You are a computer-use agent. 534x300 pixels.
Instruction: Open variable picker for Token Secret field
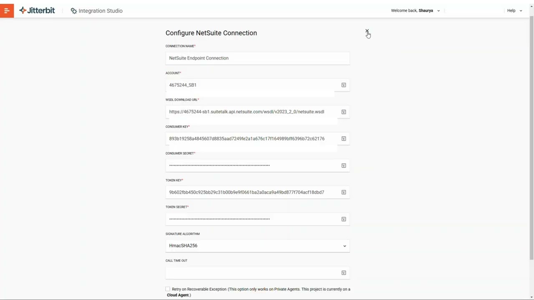[x=344, y=219]
